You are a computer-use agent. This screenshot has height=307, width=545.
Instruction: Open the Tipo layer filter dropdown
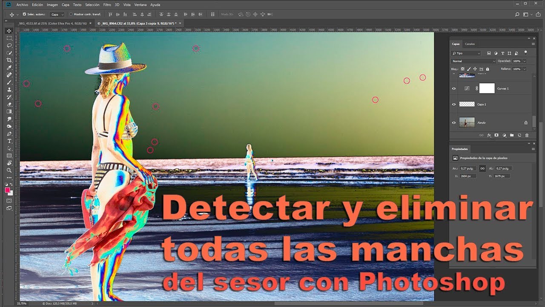[x=466, y=53]
